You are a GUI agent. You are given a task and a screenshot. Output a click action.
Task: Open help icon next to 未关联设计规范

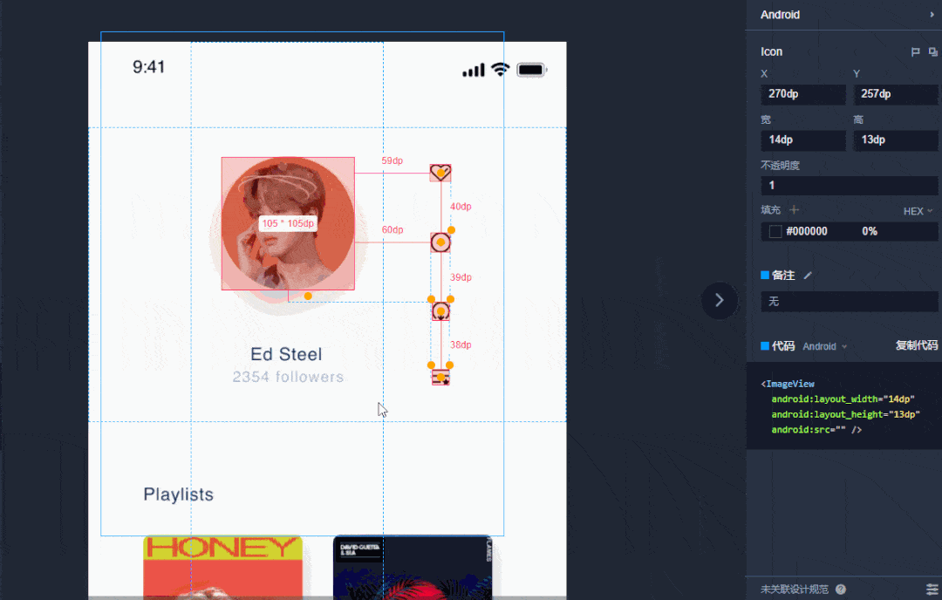point(841,590)
